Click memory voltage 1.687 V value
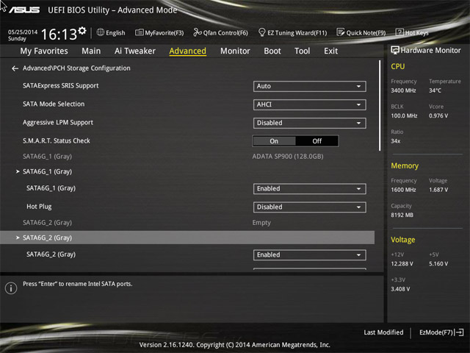The width and height of the screenshot is (470, 353). [x=438, y=190]
